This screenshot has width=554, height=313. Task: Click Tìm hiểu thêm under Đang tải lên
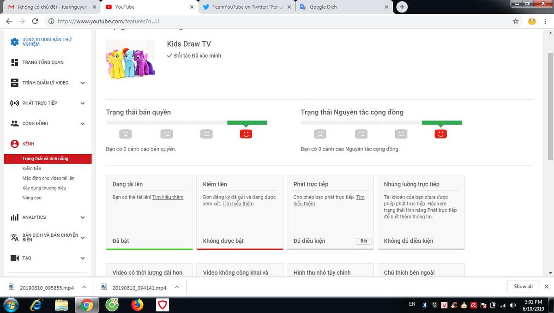click(x=168, y=197)
